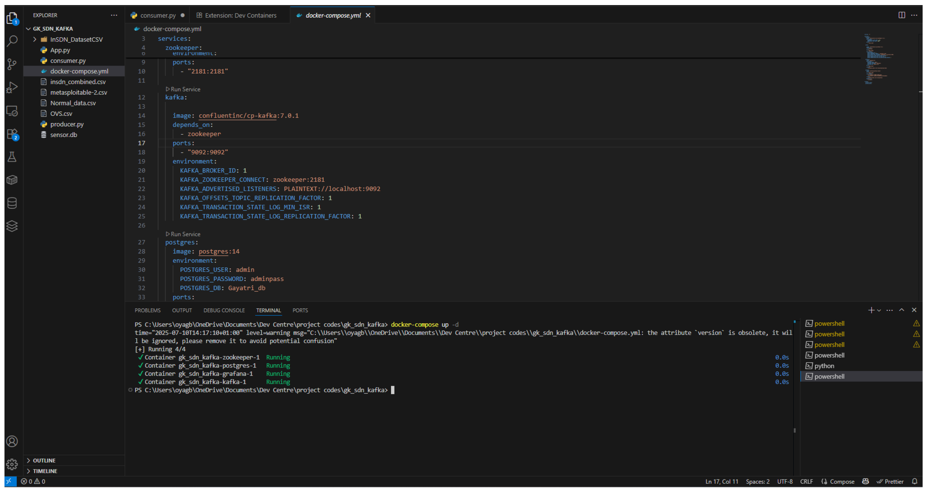Screen dimensions: 928x492
Task: Follow the confluentinc/cp-kafka image link
Action: point(238,116)
